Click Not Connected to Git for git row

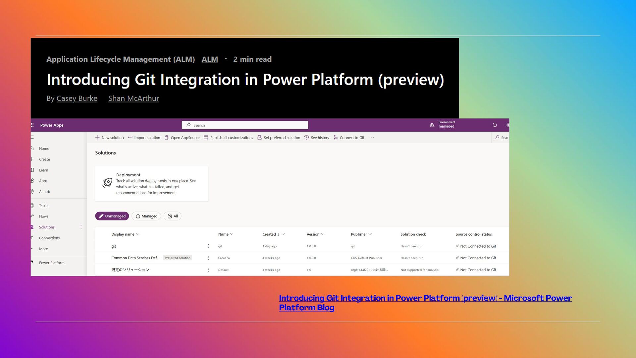(476, 246)
